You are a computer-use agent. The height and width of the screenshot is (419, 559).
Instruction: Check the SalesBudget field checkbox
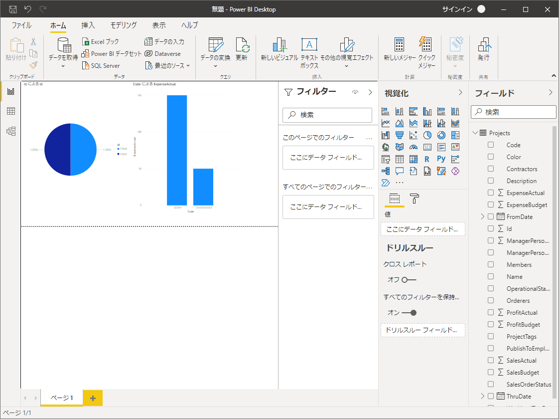[x=491, y=372]
